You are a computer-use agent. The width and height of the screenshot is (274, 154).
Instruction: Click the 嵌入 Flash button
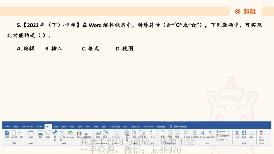261,136
